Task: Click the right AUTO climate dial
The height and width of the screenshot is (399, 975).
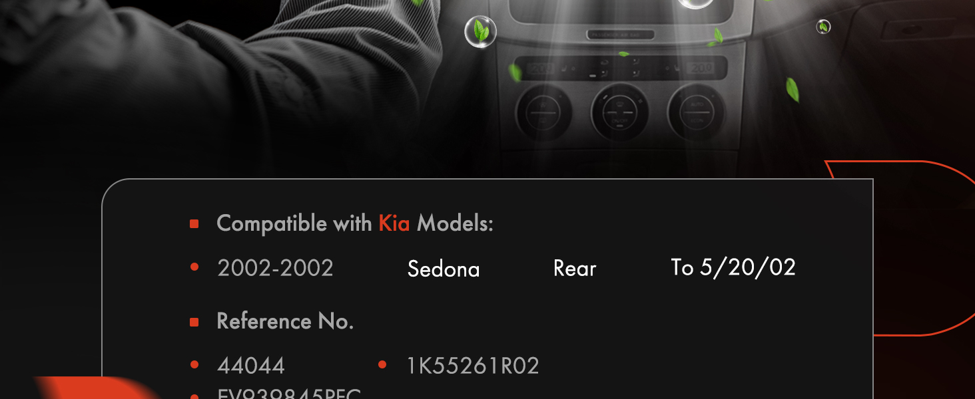Action: 697,112
